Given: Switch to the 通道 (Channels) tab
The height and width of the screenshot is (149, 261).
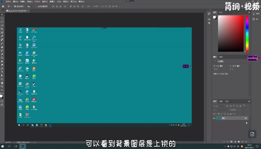Looking at the screenshot, I should 221,101.
